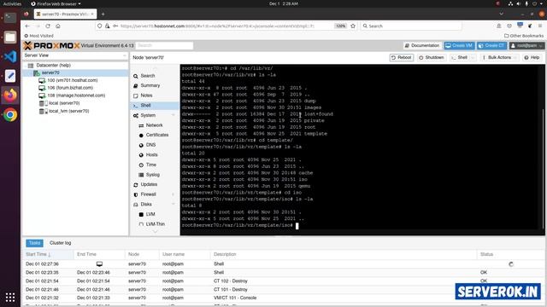Open the Other Bookmarks folder

coord(524,36)
